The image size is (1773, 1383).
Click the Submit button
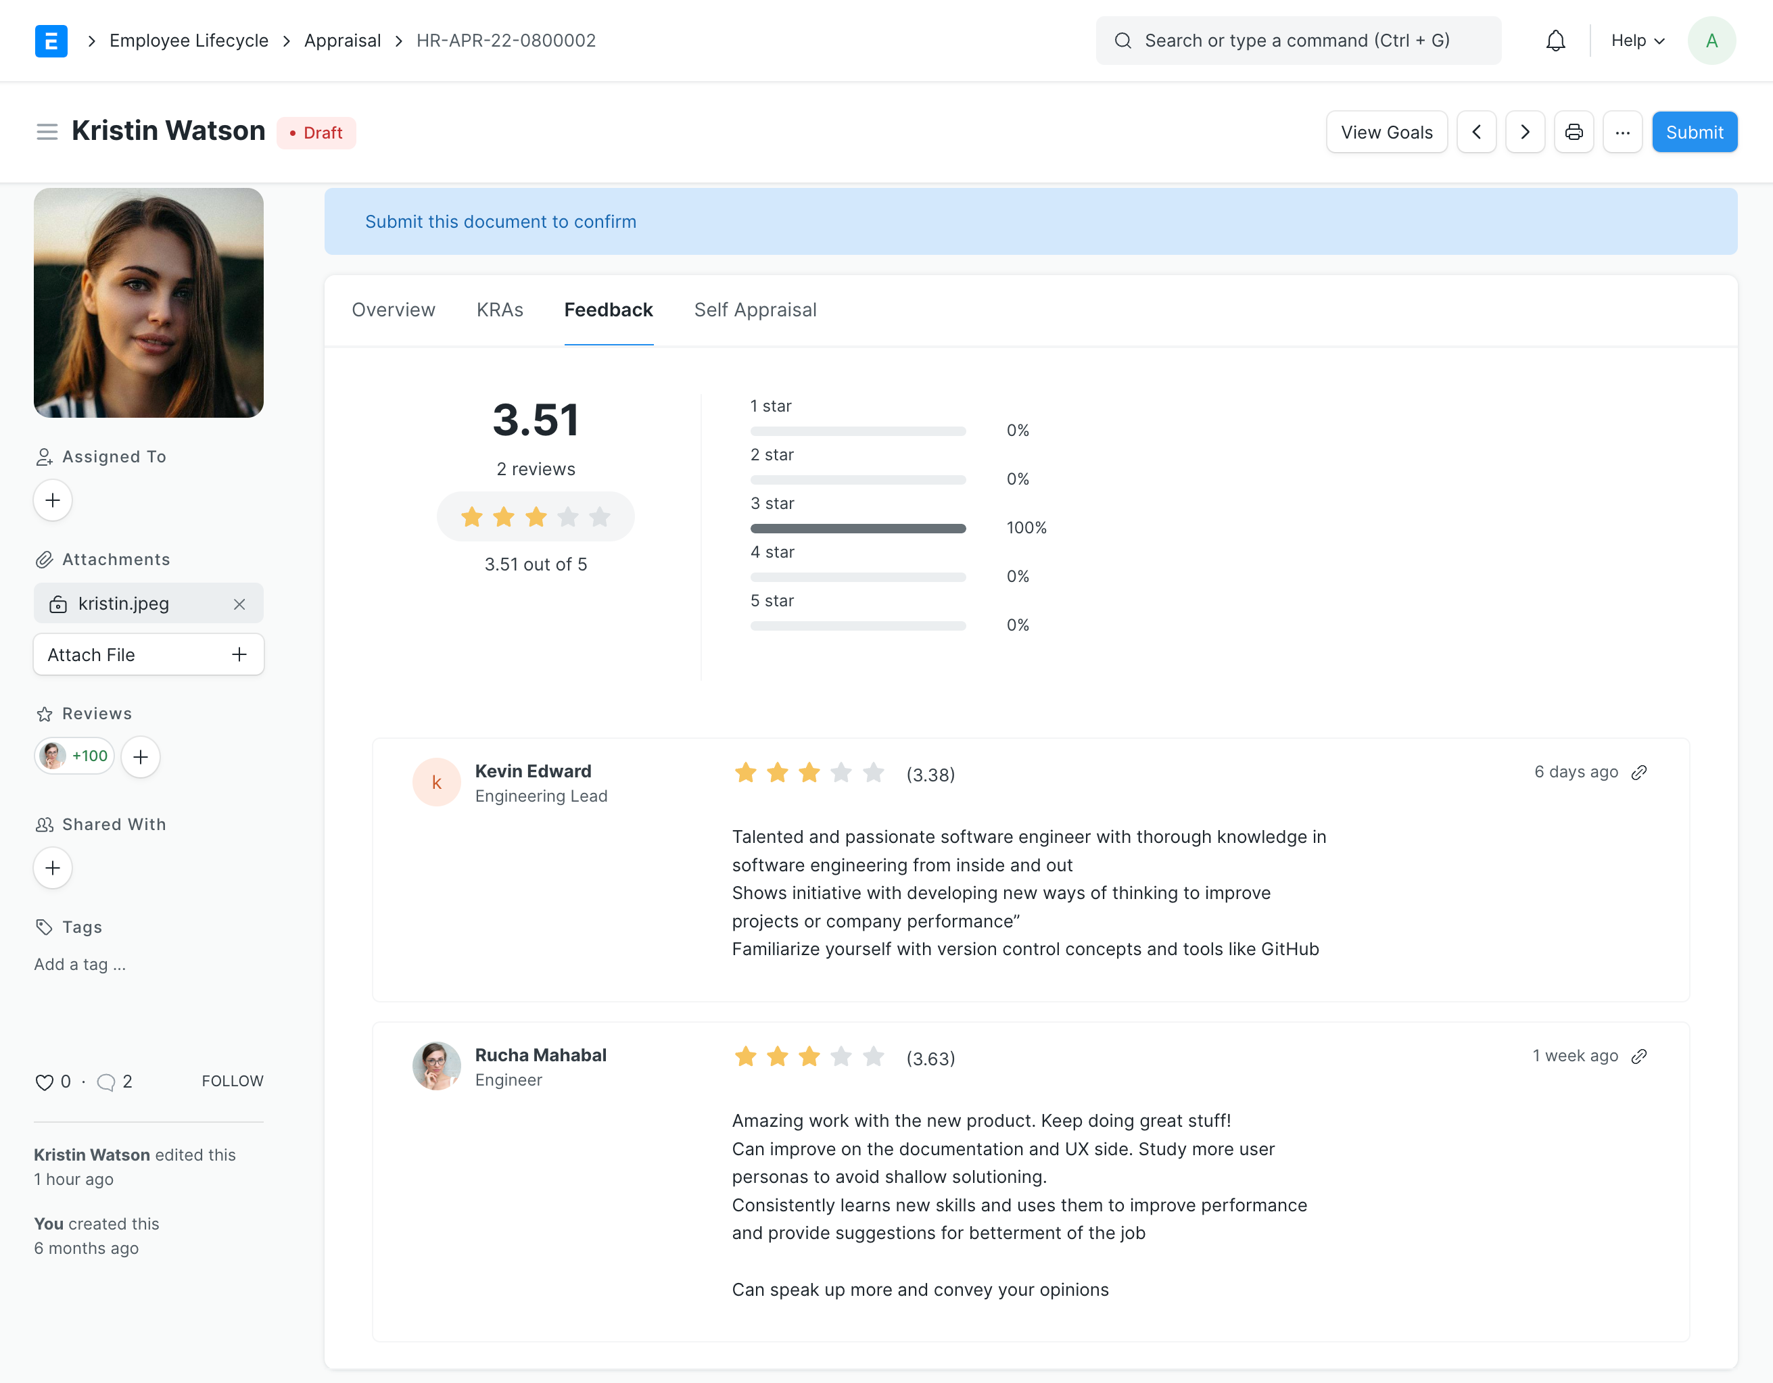tap(1695, 132)
